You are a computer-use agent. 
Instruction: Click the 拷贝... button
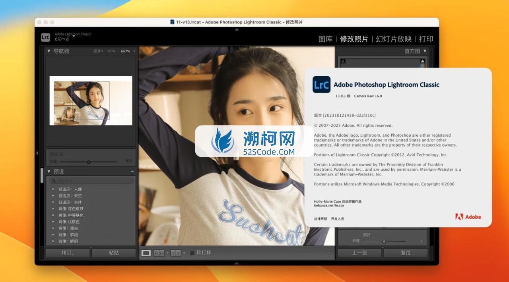tap(68, 253)
